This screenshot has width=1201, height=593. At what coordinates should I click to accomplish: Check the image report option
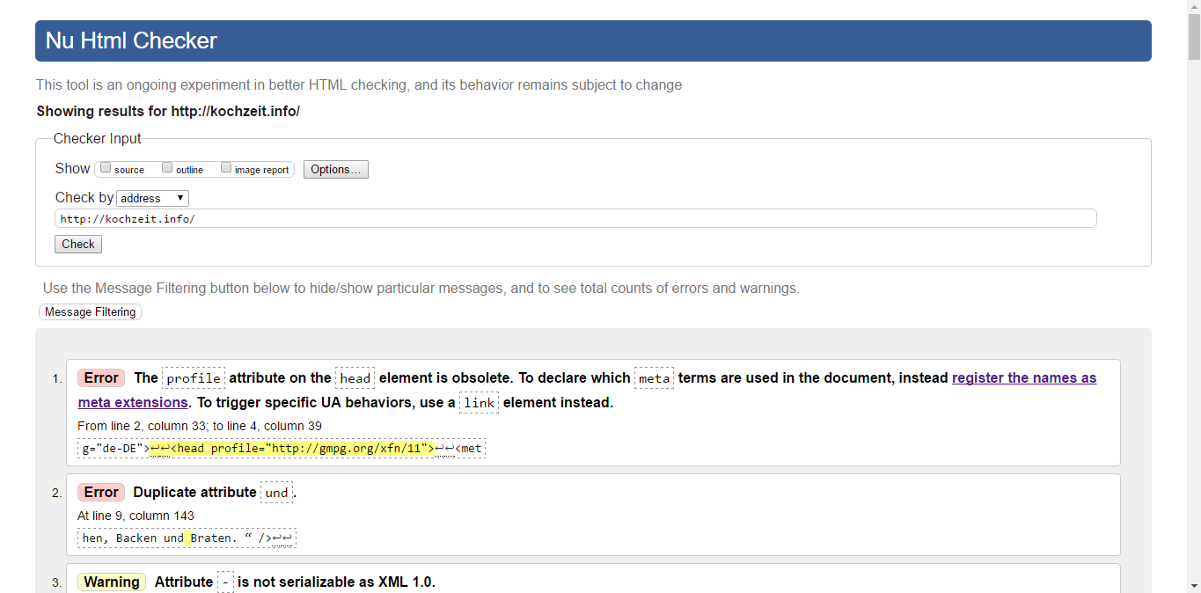pyautogui.click(x=226, y=168)
